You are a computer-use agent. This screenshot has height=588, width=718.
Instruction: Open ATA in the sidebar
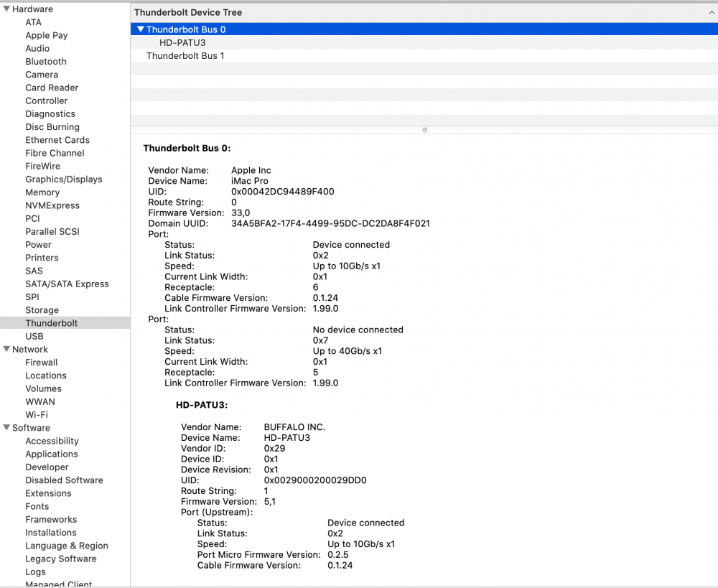click(x=34, y=22)
